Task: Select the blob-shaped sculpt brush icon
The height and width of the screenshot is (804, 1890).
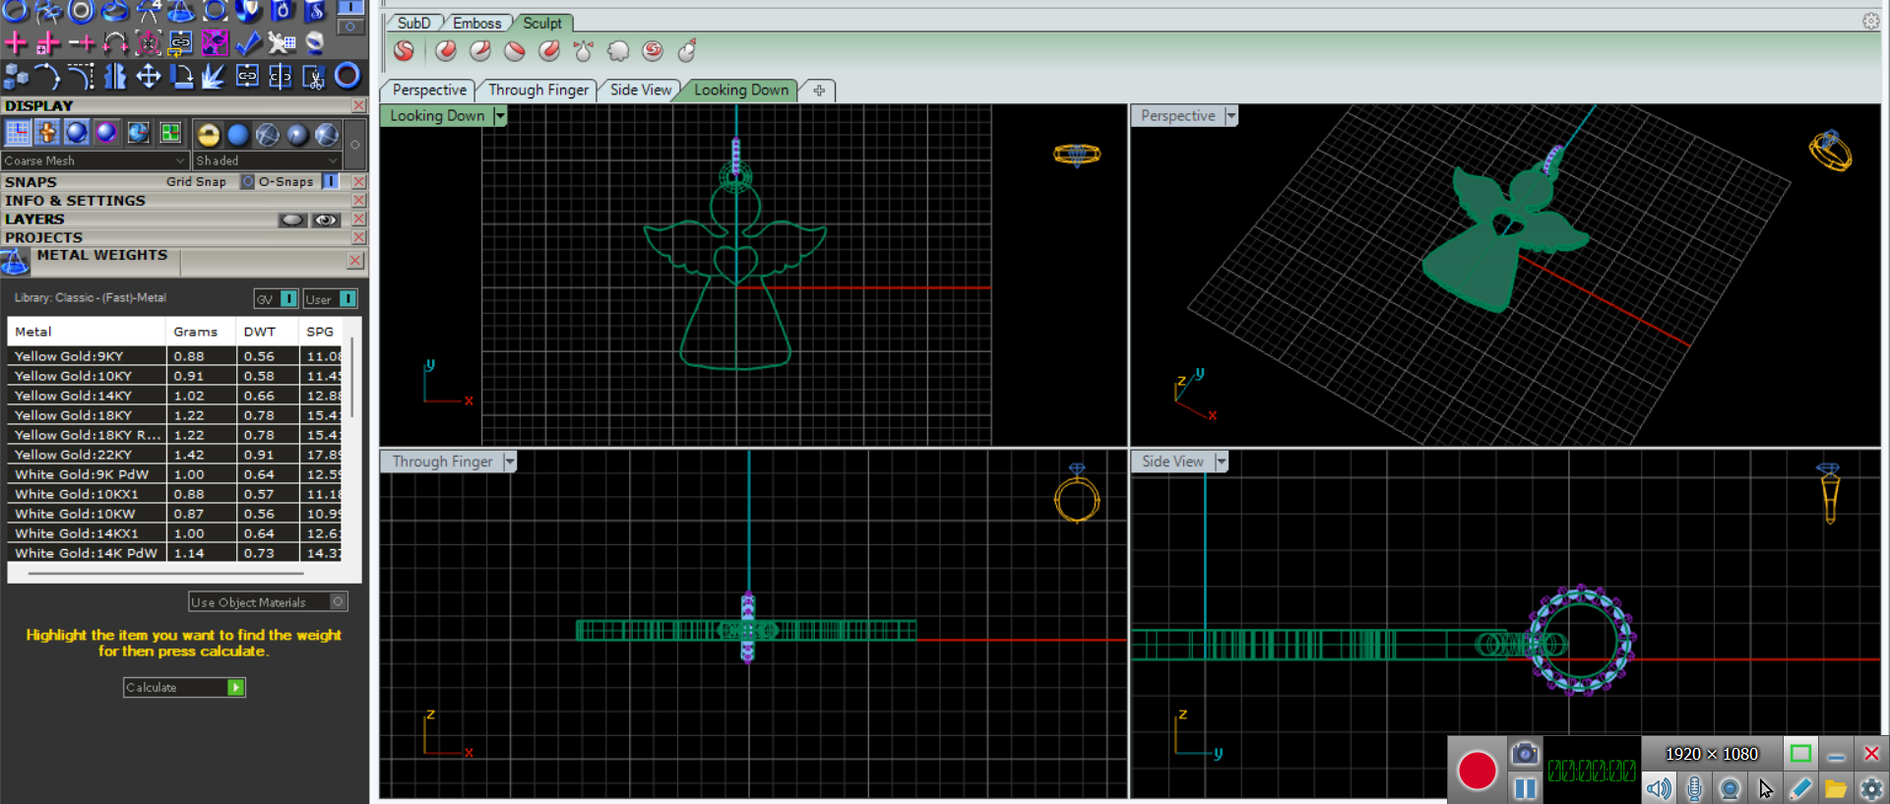Action: click(x=618, y=51)
